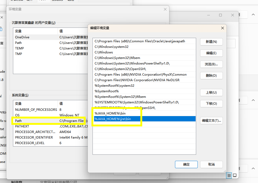This screenshot has height=183, width=258.
Task: Select the %JAVA_HOME%\bin entry
Action: (x=144, y=113)
